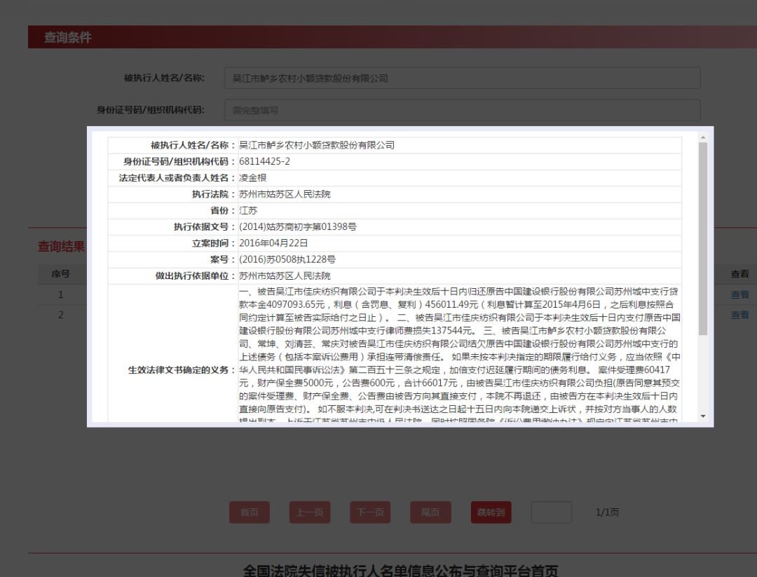Select 做出执行依据单位 value 苏州市姑苏区人民法院
Viewport: 757px width, 577px height.
(285, 276)
